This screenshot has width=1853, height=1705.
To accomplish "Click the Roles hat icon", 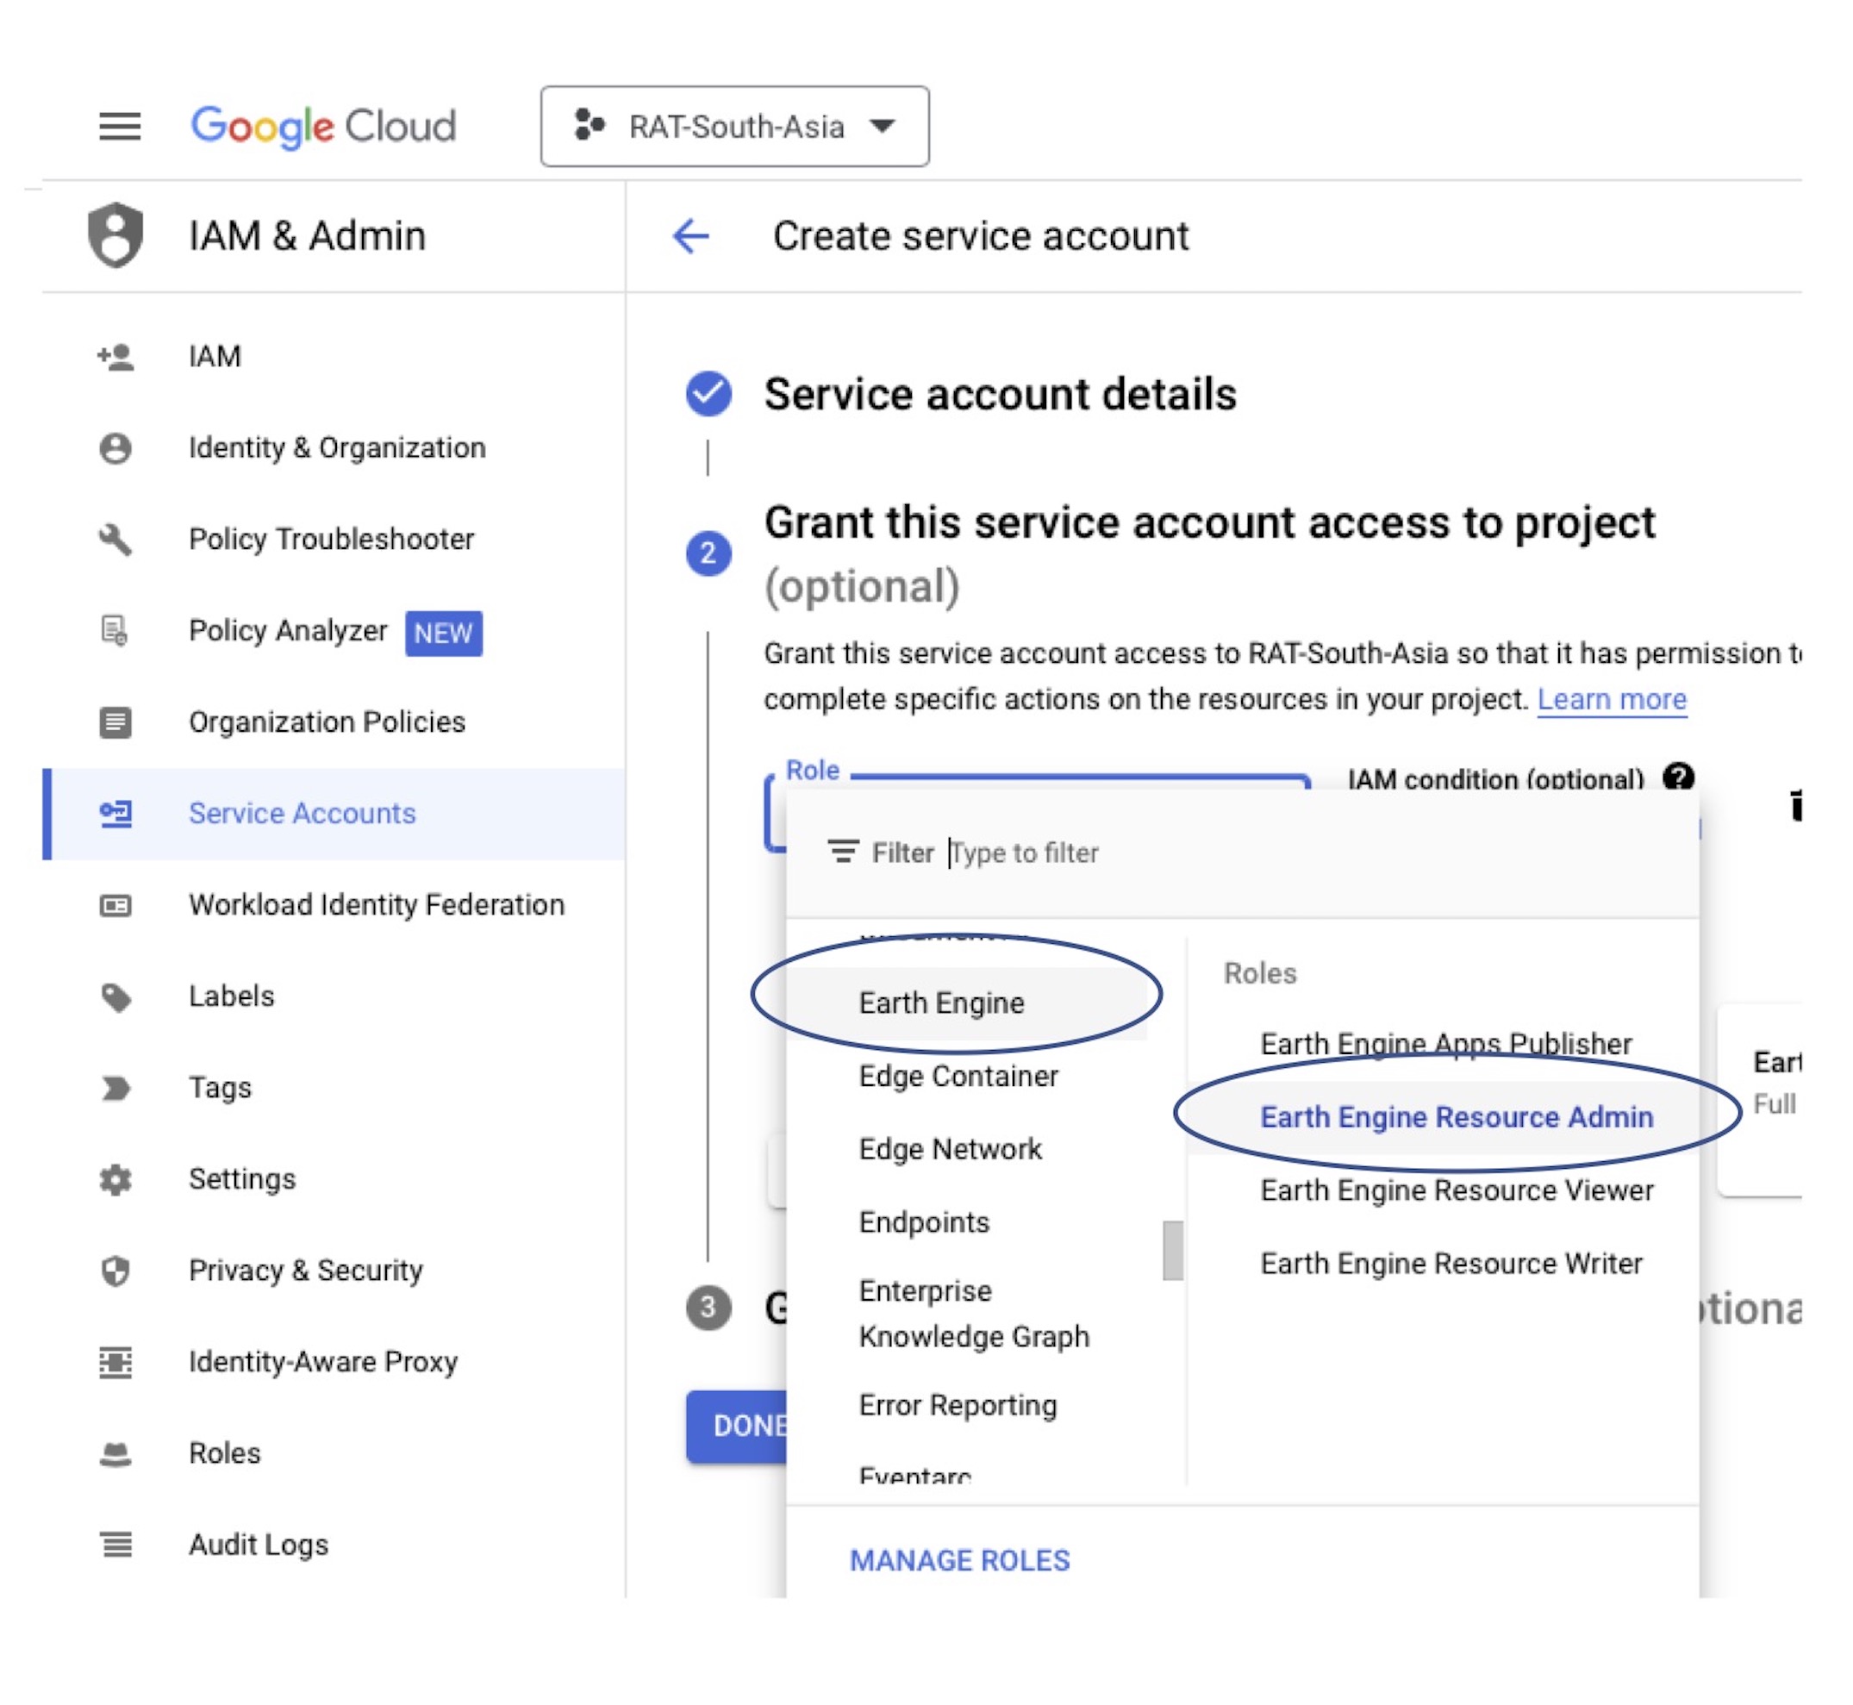I will pos(115,1455).
